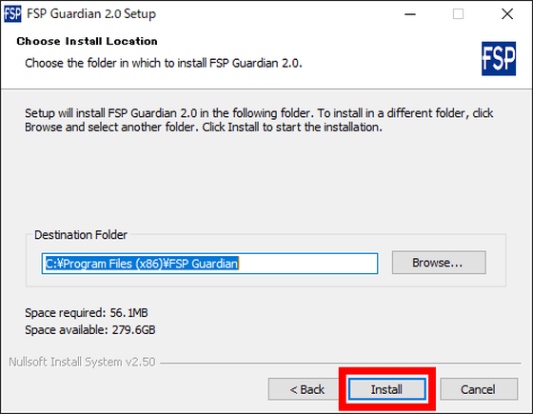
Task: Click the separator line beside the Nullsoft label
Action: point(341,363)
